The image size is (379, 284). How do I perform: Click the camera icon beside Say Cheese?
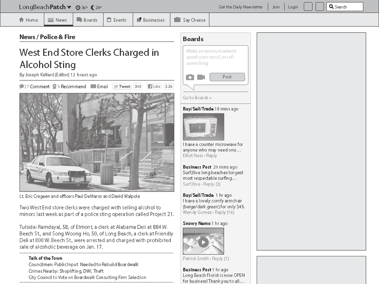pos(177,20)
